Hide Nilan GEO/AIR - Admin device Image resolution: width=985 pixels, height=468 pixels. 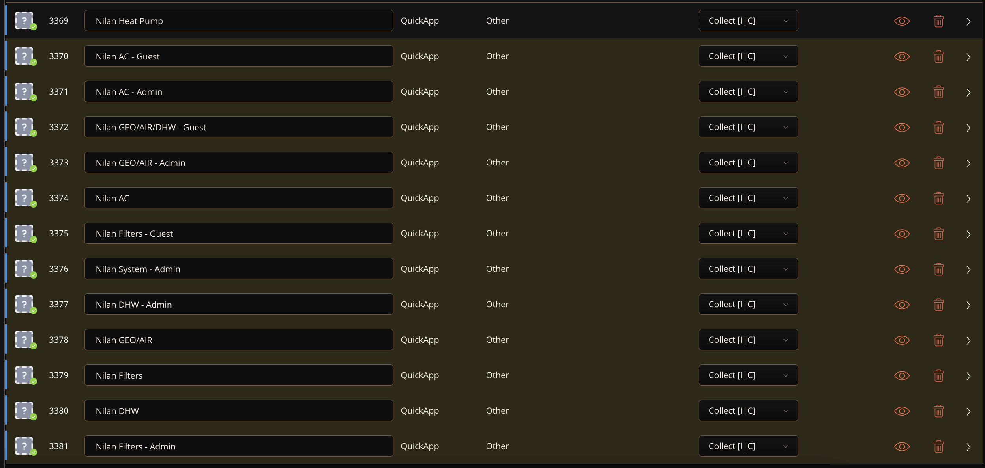tap(902, 163)
